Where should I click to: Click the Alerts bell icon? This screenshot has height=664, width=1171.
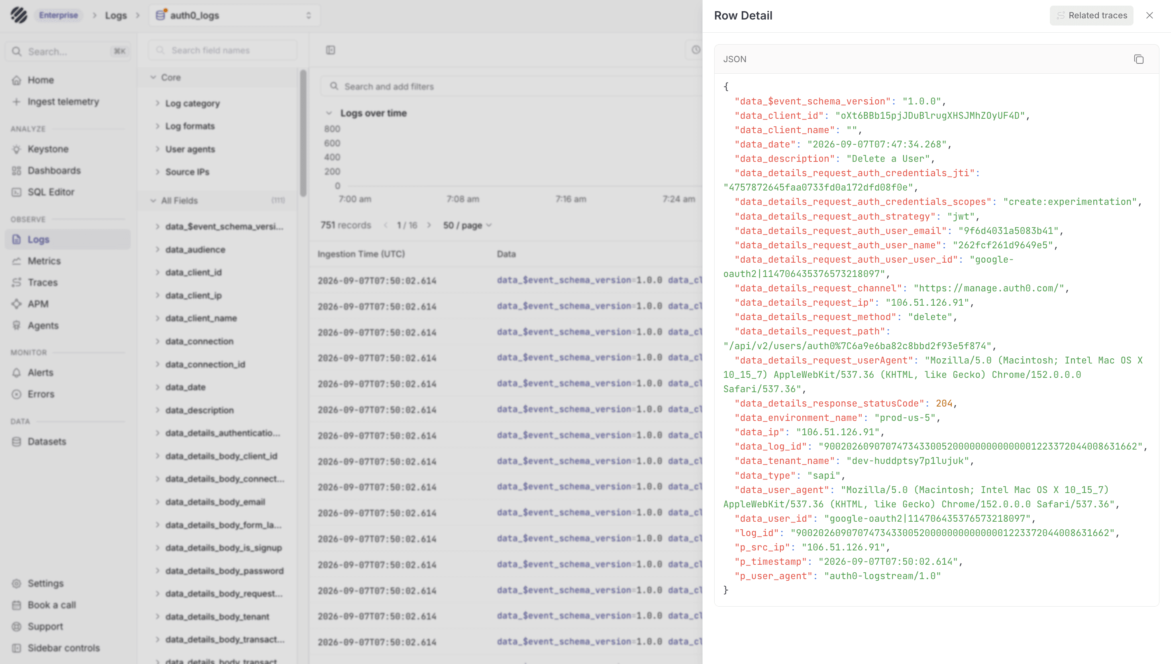[x=16, y=372]
